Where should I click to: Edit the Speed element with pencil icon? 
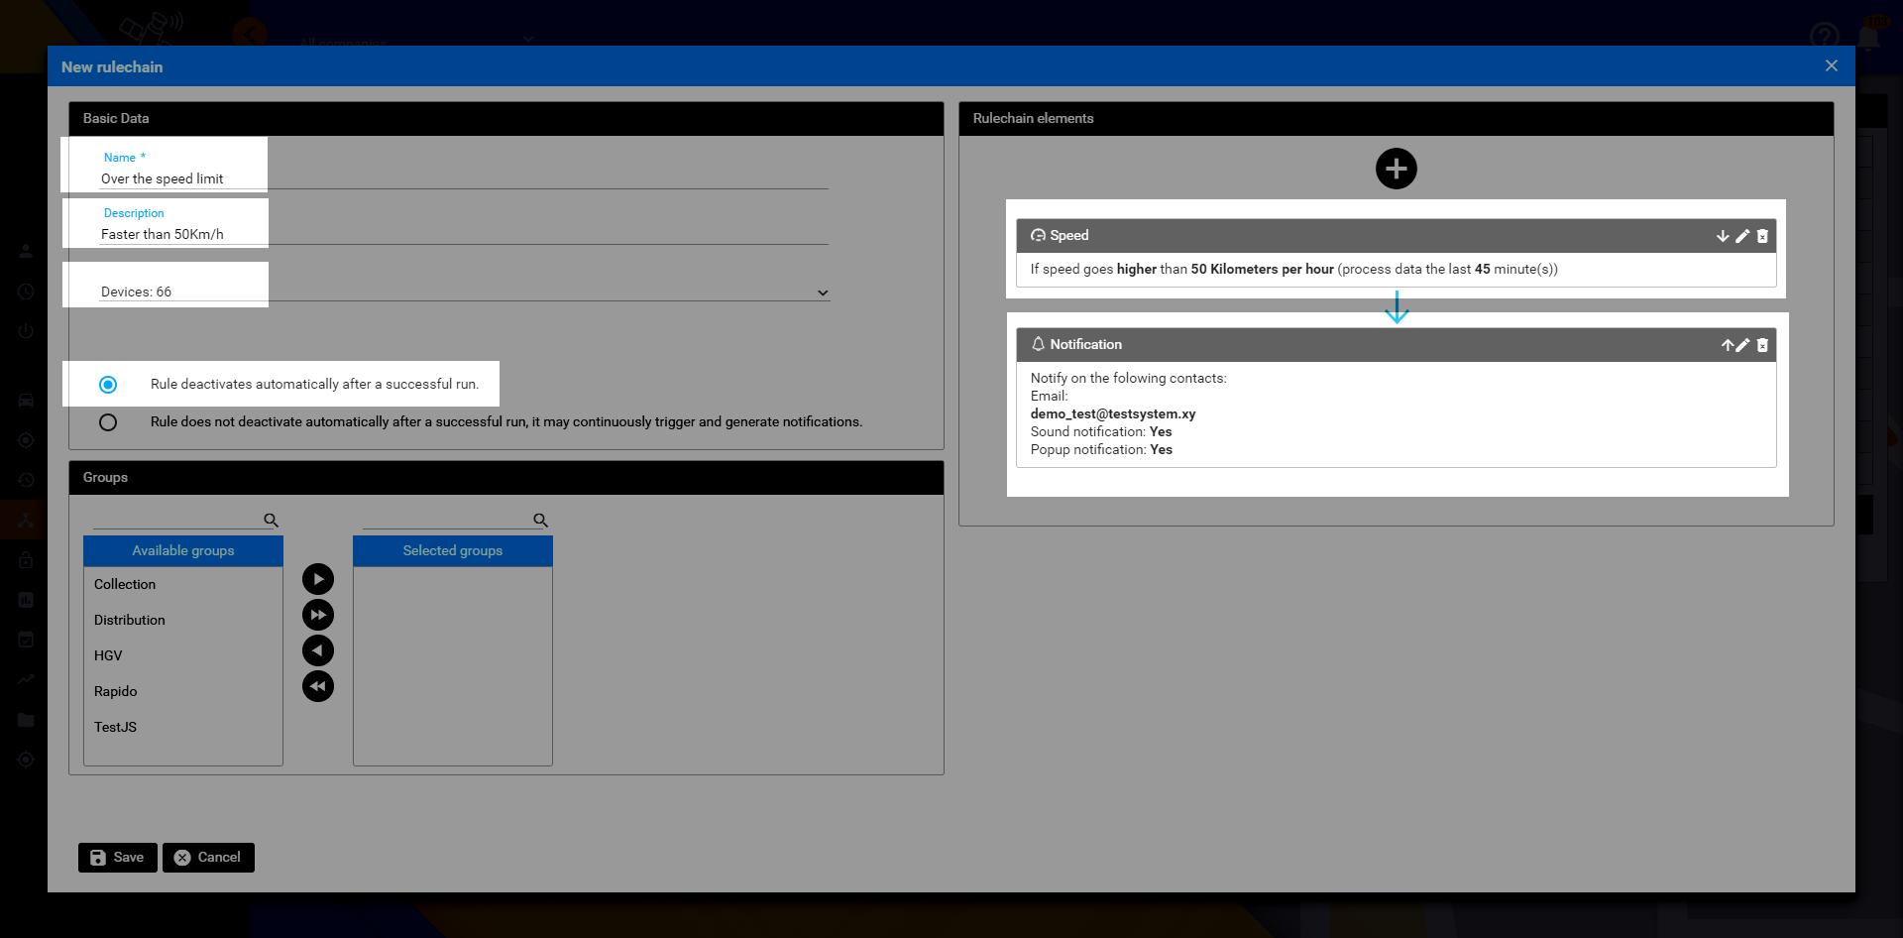pyautogui.click(x=1742, y=236)
